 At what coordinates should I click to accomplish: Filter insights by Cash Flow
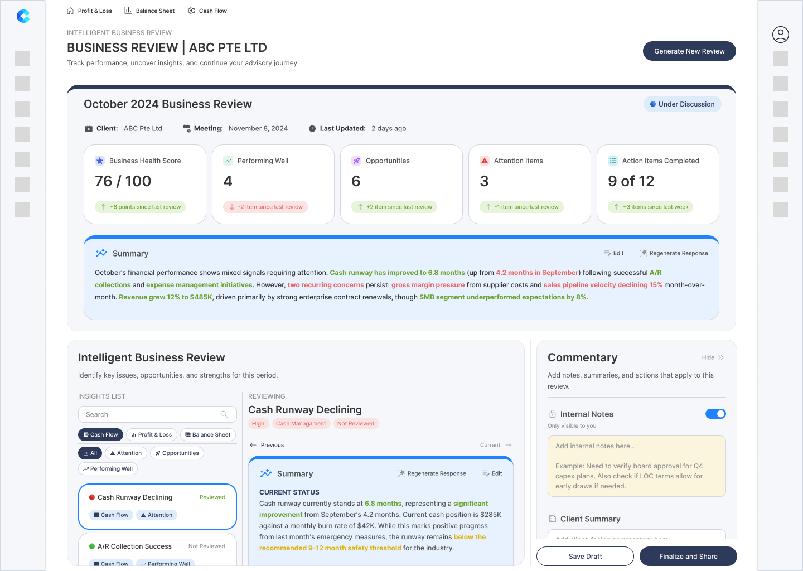pos(100,435)
